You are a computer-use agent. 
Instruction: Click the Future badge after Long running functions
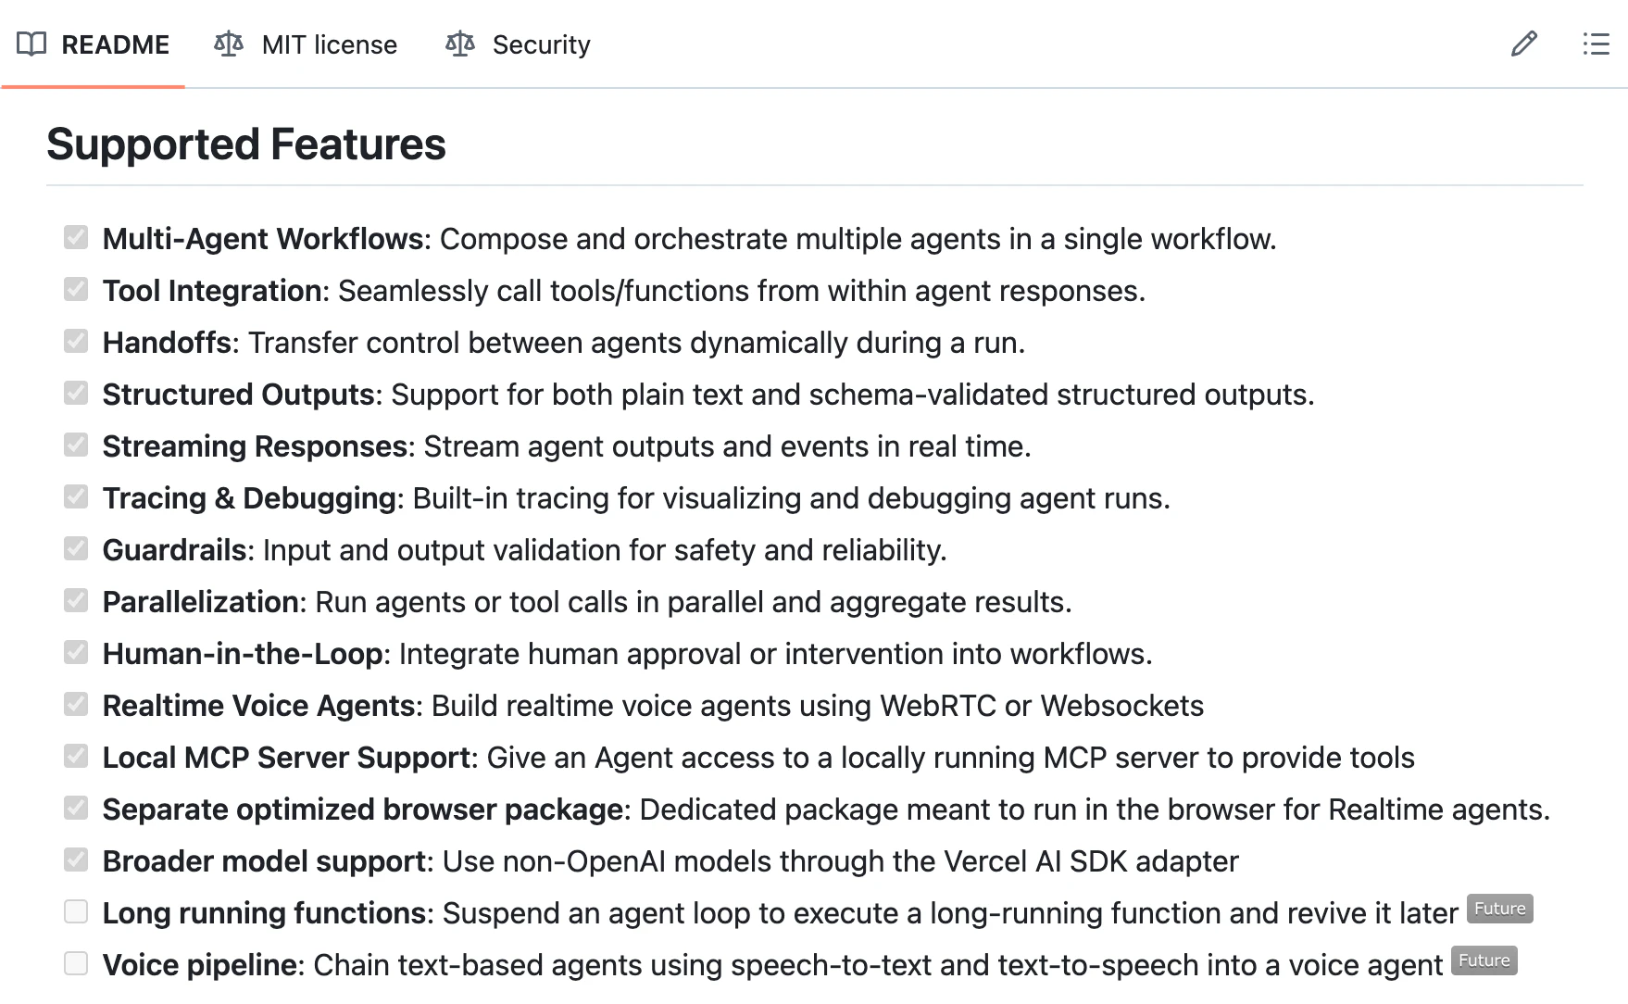point(1500,909)
